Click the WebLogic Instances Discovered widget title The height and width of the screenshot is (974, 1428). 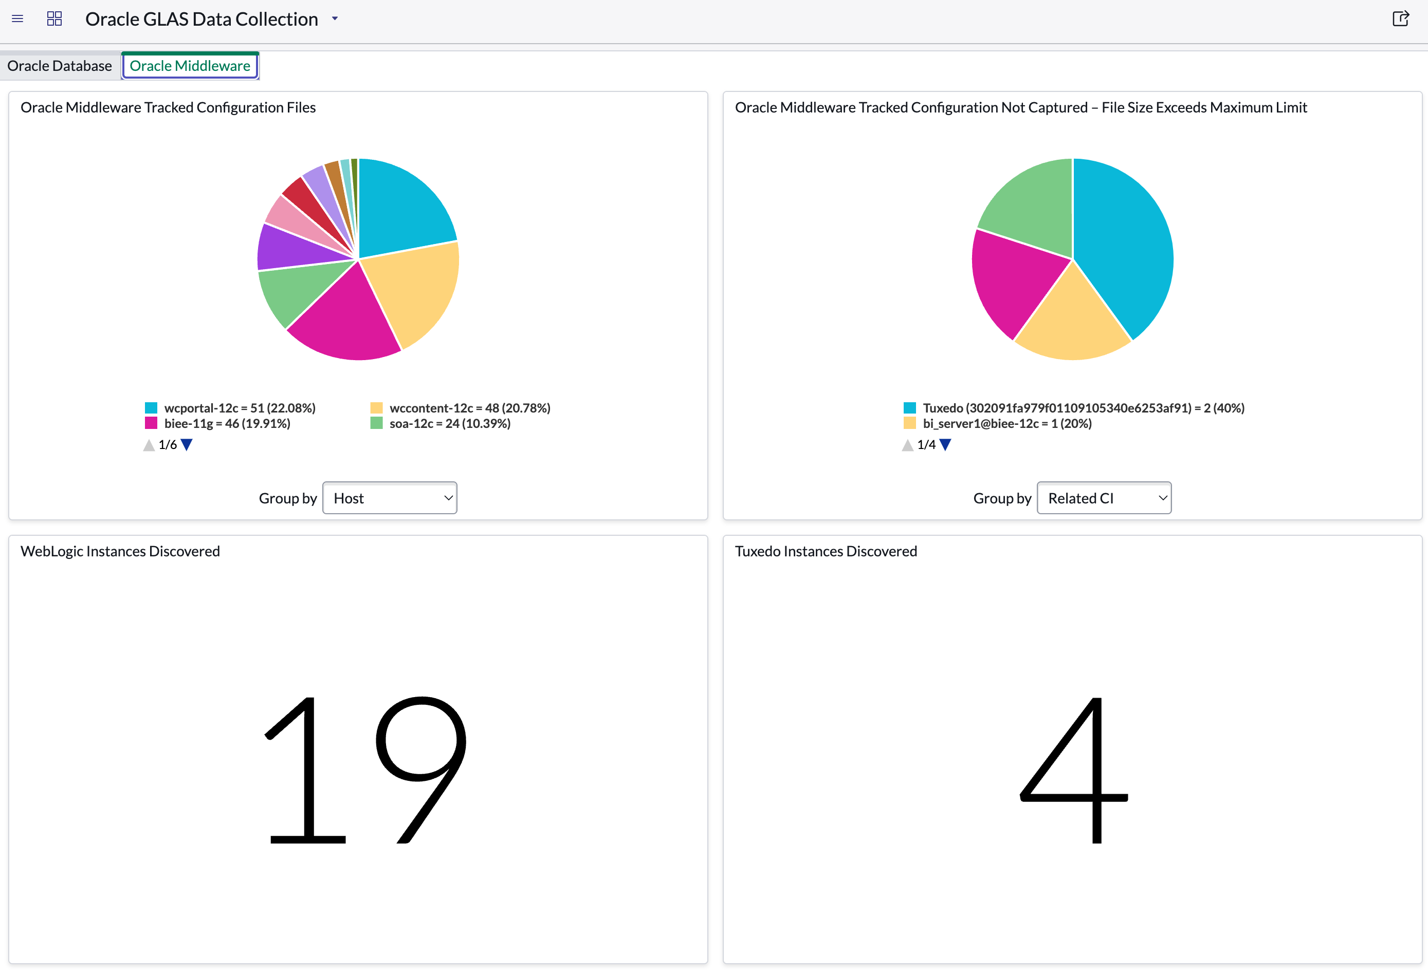pos(120,552)
